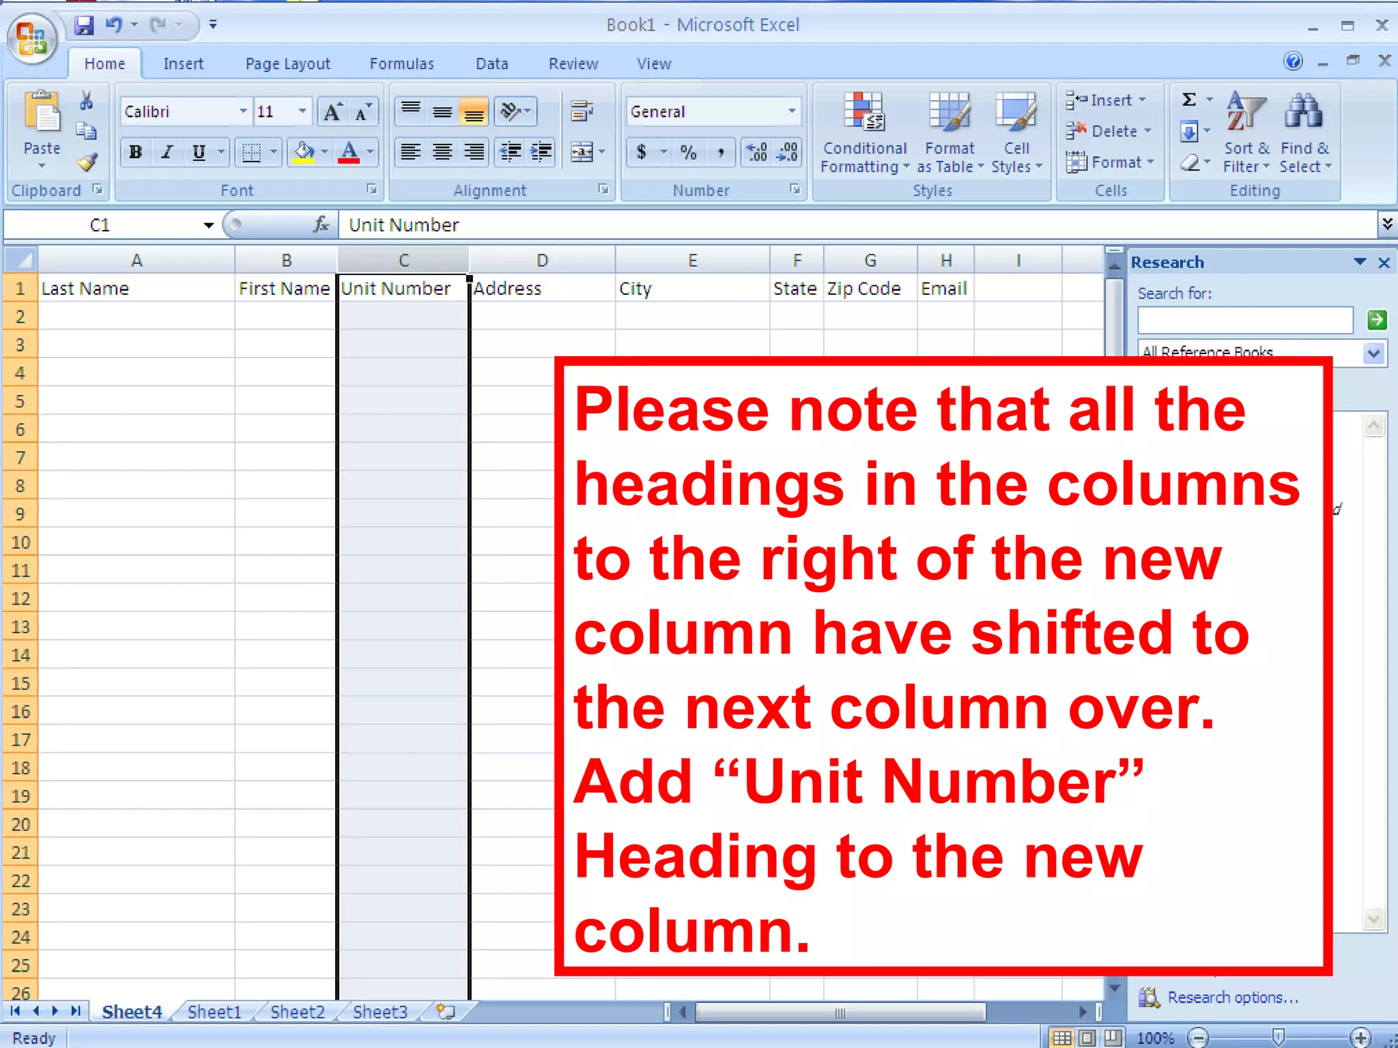Apply Comma Style

pyautogui.click(x=721, y=152)
